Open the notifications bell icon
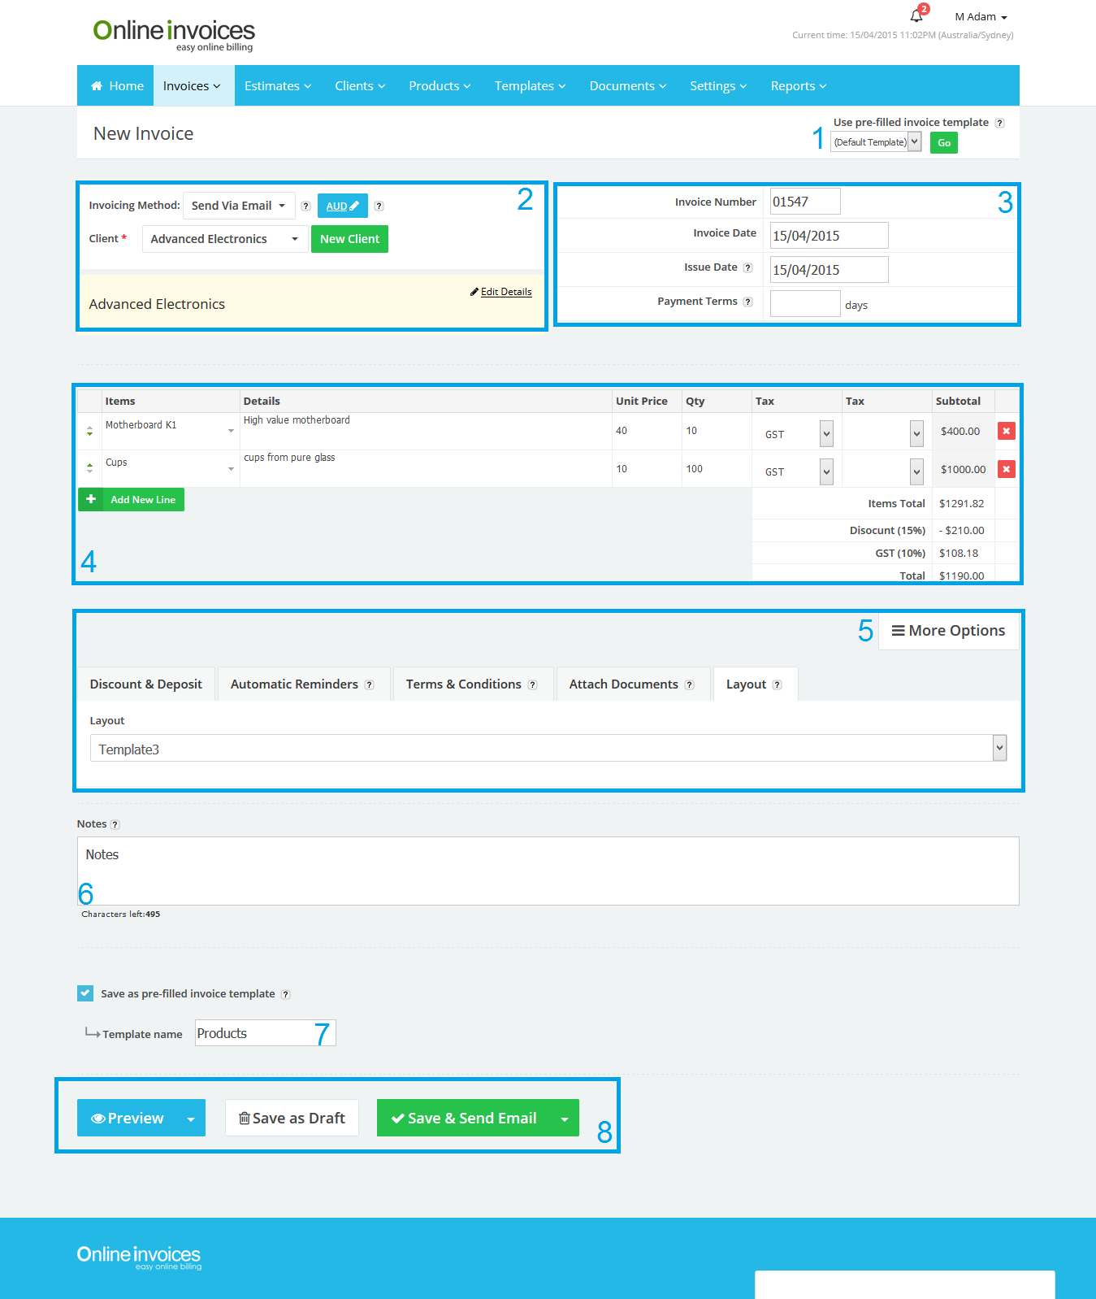This screenshot has width=1096, height=1299. [x=916, y=15]
